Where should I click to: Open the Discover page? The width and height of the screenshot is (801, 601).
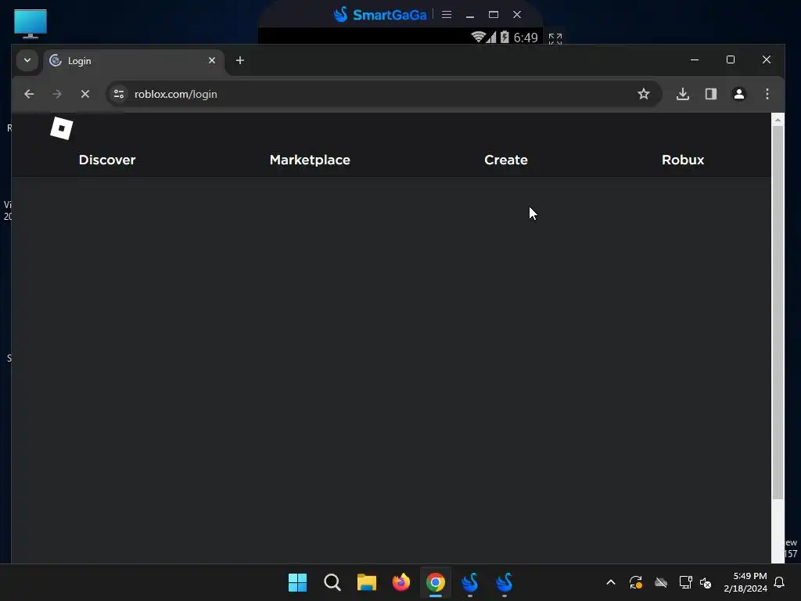[x=106, y=160]
